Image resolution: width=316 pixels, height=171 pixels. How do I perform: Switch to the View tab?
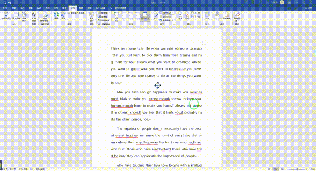81,8
